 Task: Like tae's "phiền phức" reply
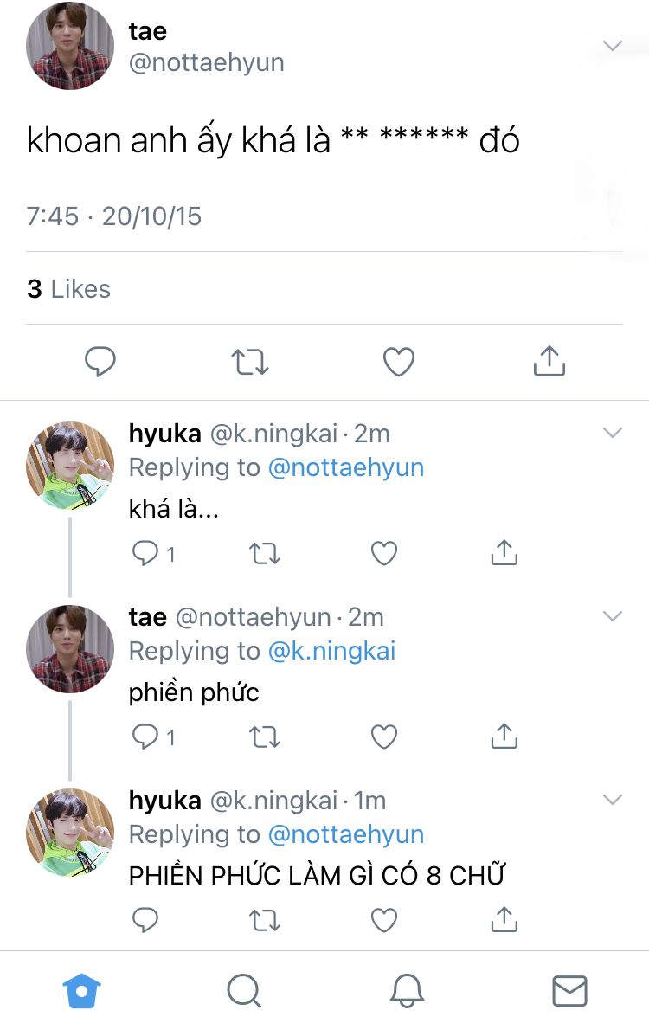tap(384, 737)
